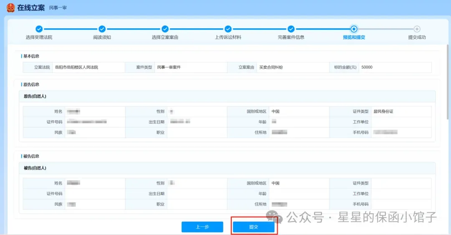This screenshot has width=451, height=235.
Task: Click the 阅读须知 step checkmark circle
Action: click(x=102, y=29)
